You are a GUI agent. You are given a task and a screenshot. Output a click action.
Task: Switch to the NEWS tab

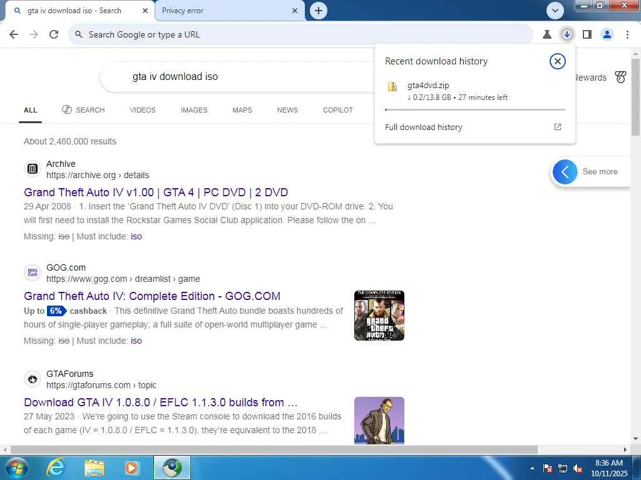(287, 110)
